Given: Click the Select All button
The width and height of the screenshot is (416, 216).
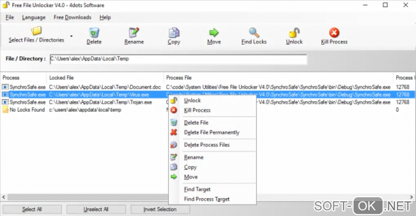Looking at the screenshot, I should tap(32, 209).
